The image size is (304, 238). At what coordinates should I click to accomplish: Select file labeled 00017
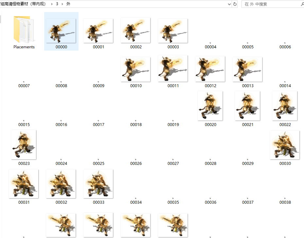click(99, 125)
